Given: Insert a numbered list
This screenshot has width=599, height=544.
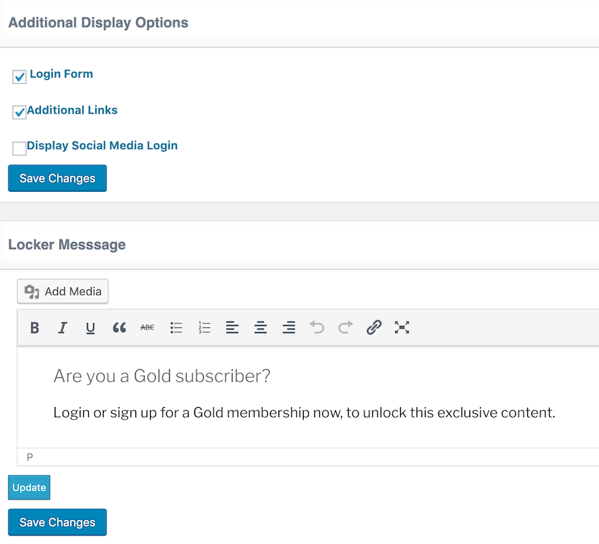Looking at the screenshot, I should point(204,328).
